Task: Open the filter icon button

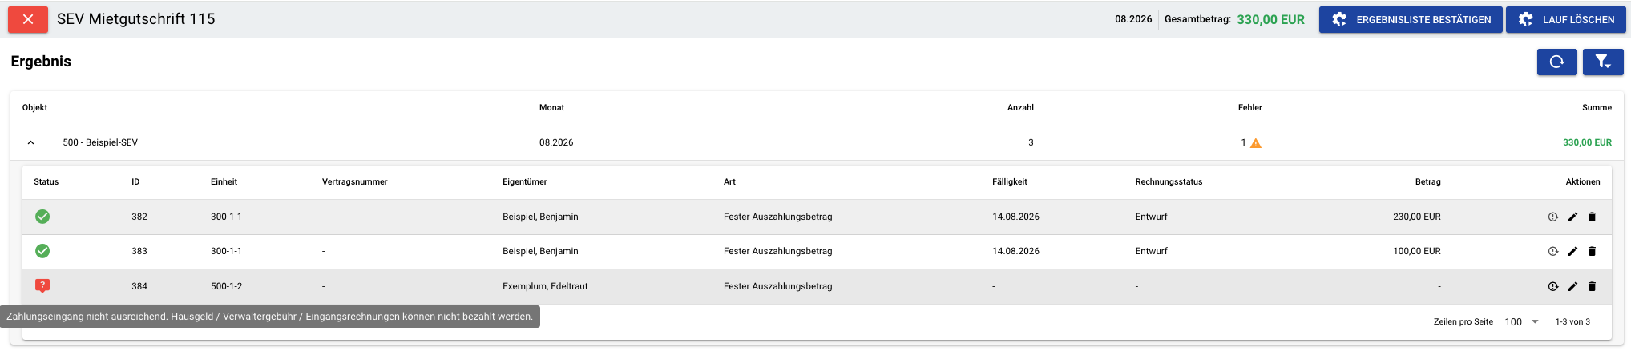Action: point(1602,62)
